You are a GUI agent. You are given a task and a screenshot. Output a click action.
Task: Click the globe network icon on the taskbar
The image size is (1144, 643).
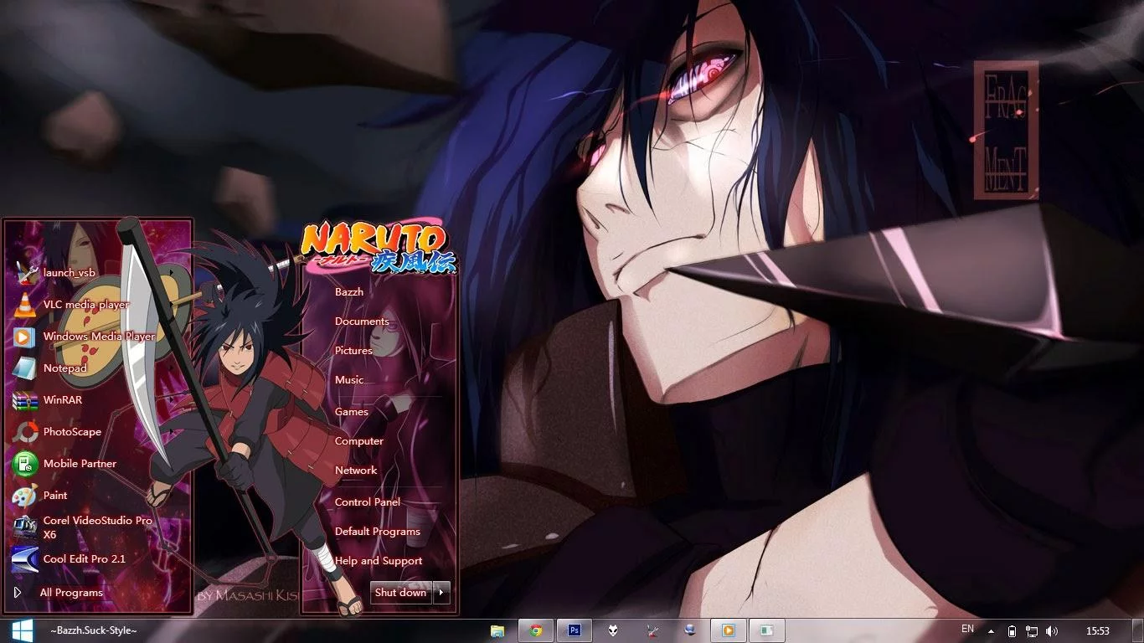(690, 630)
